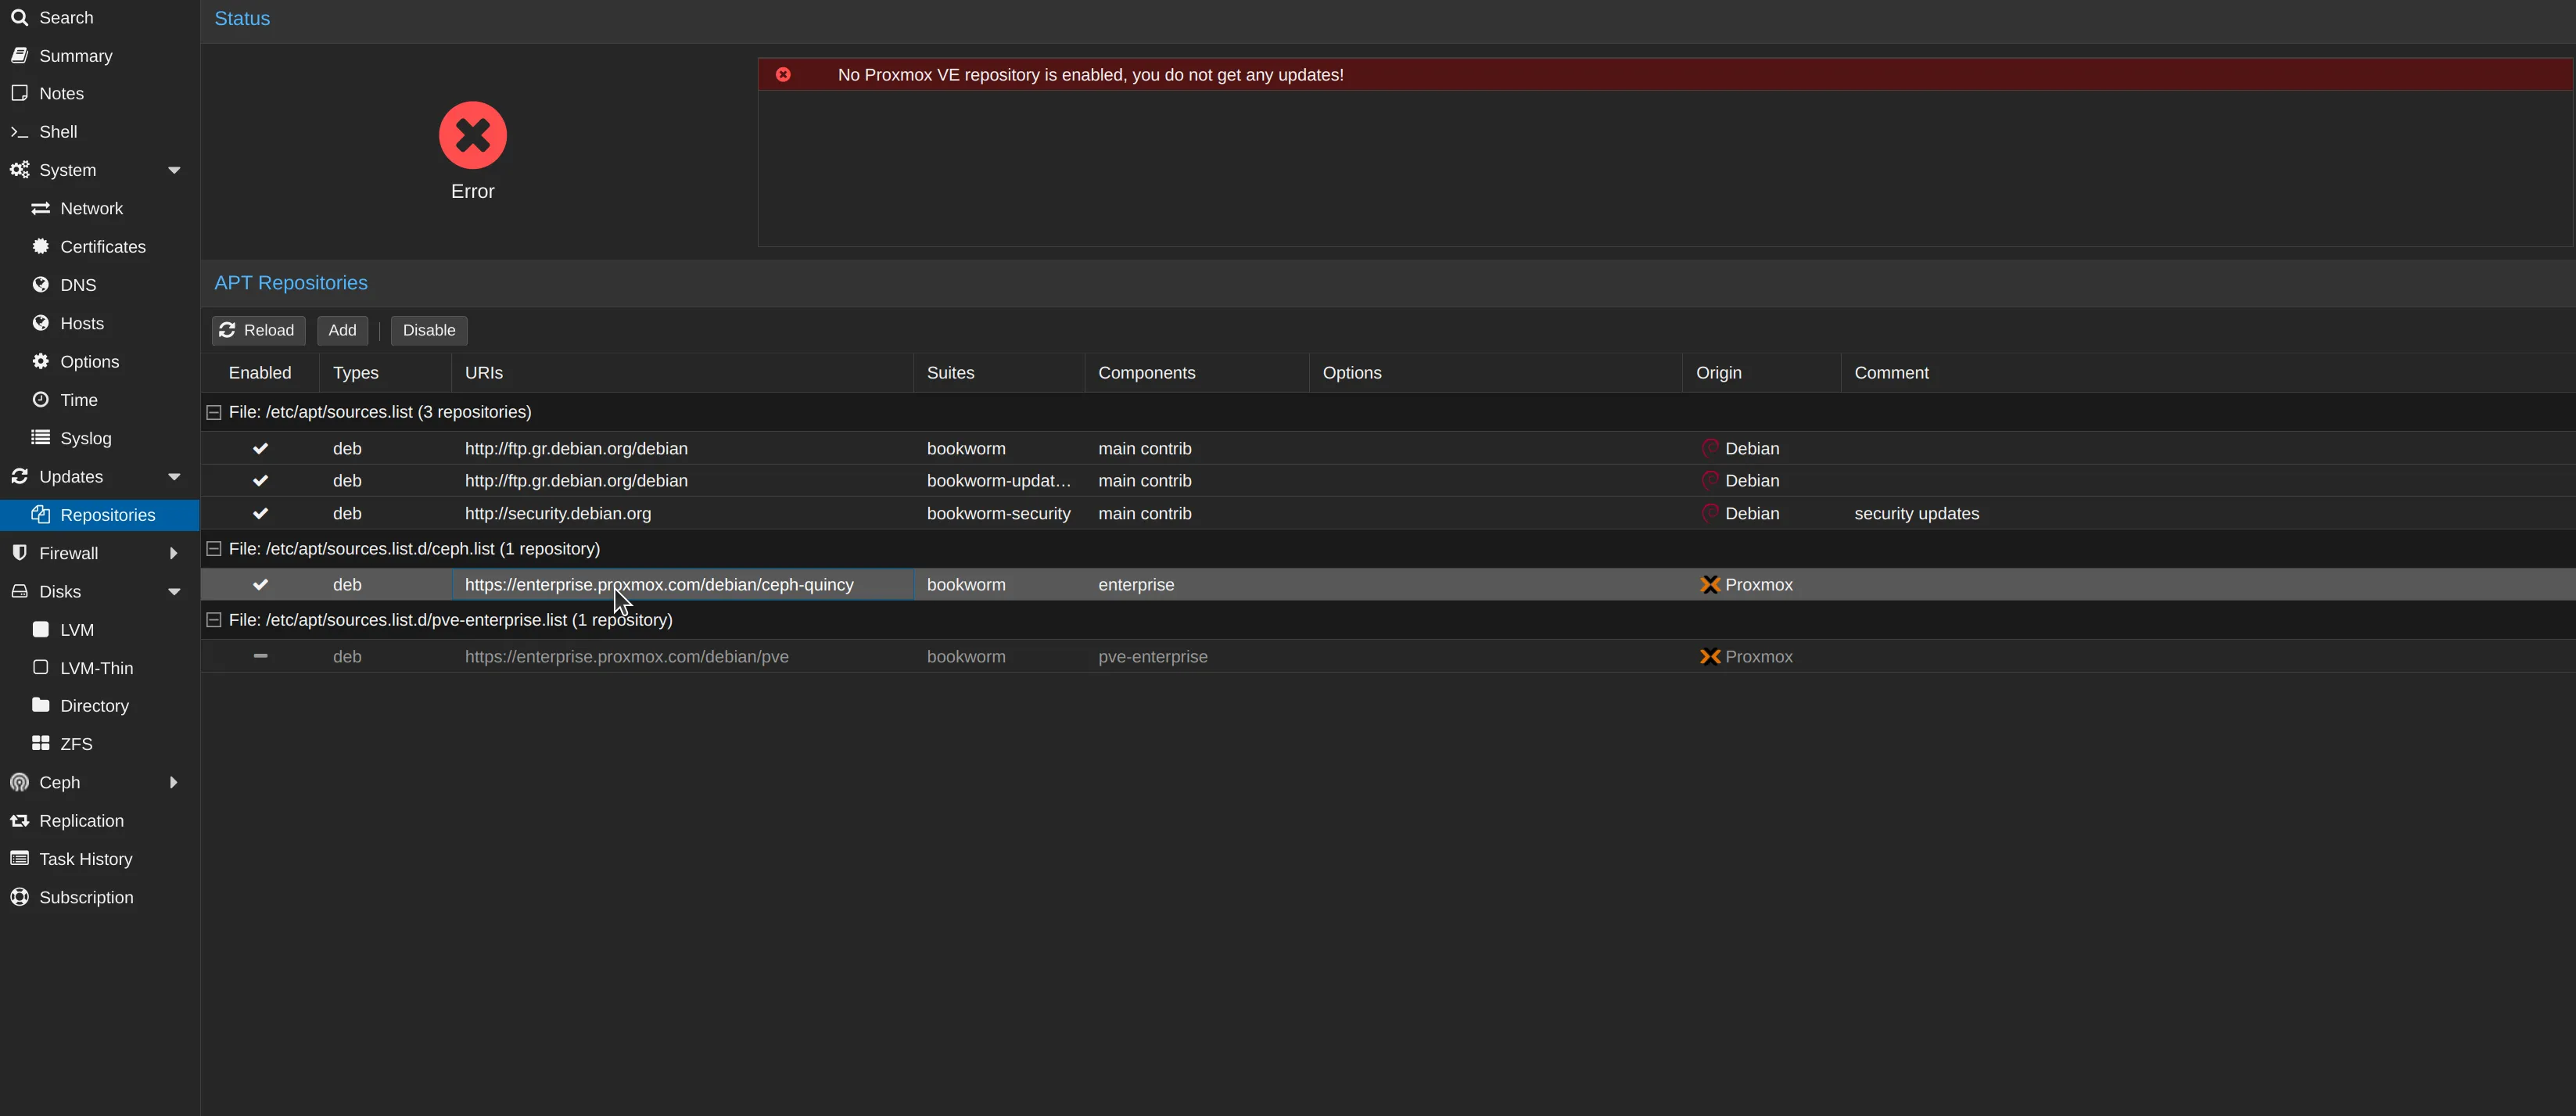
Task: Expand the Ceph sidebar section
Action: tap(175, 782)
